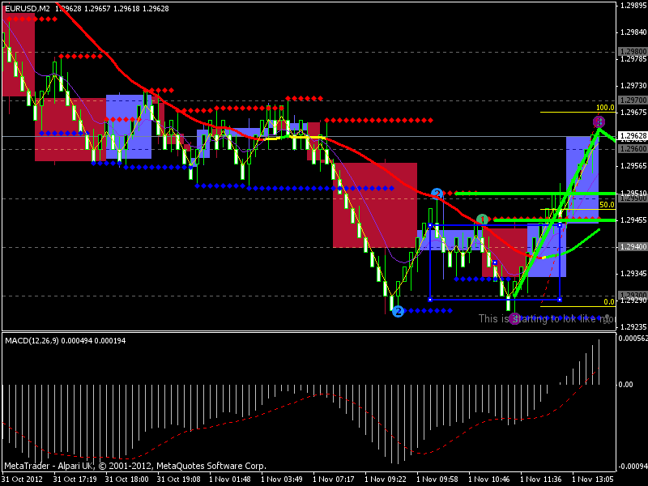Select the 31 Oct 2012 date axis label
Image resolution: width=648 pixels, height=486 pixels.
click(x=23, y=480)
